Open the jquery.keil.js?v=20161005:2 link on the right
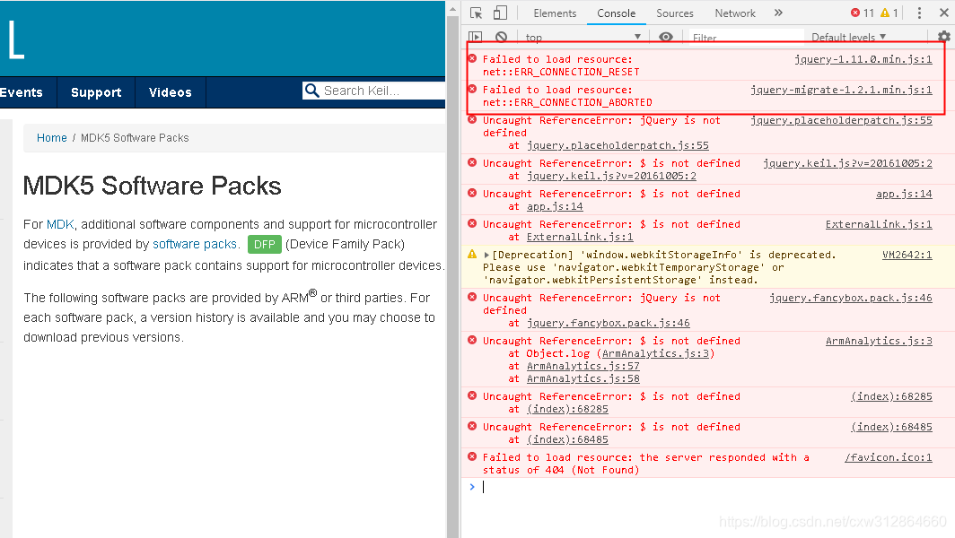Image resolution: width=955 pixels, height=538 pixels. (x=847, y=163)
